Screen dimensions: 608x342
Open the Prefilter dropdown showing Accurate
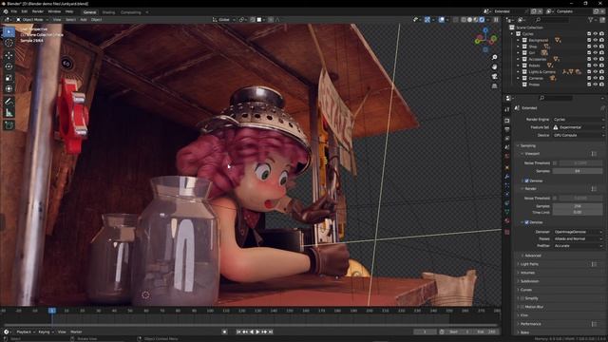579,246
